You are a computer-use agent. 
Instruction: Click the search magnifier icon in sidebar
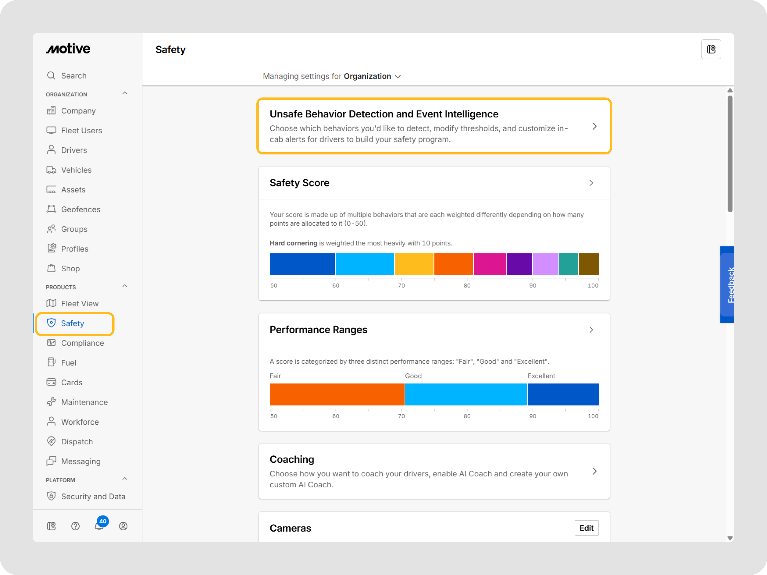click(51, 76)
